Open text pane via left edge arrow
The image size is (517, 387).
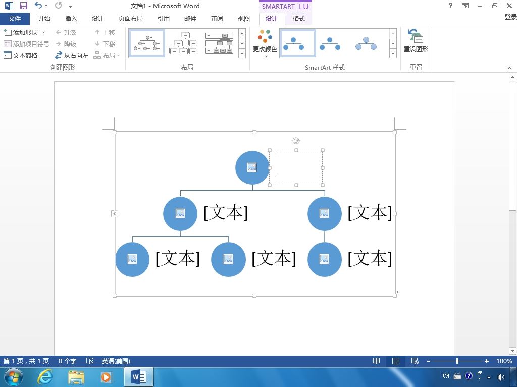click(x=115, y=214)
